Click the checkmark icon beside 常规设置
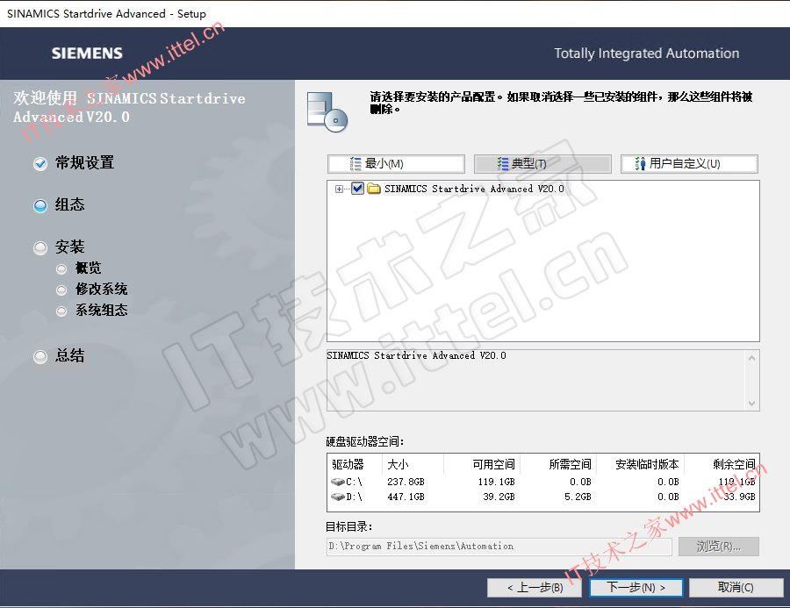 [x=40, y=164]
